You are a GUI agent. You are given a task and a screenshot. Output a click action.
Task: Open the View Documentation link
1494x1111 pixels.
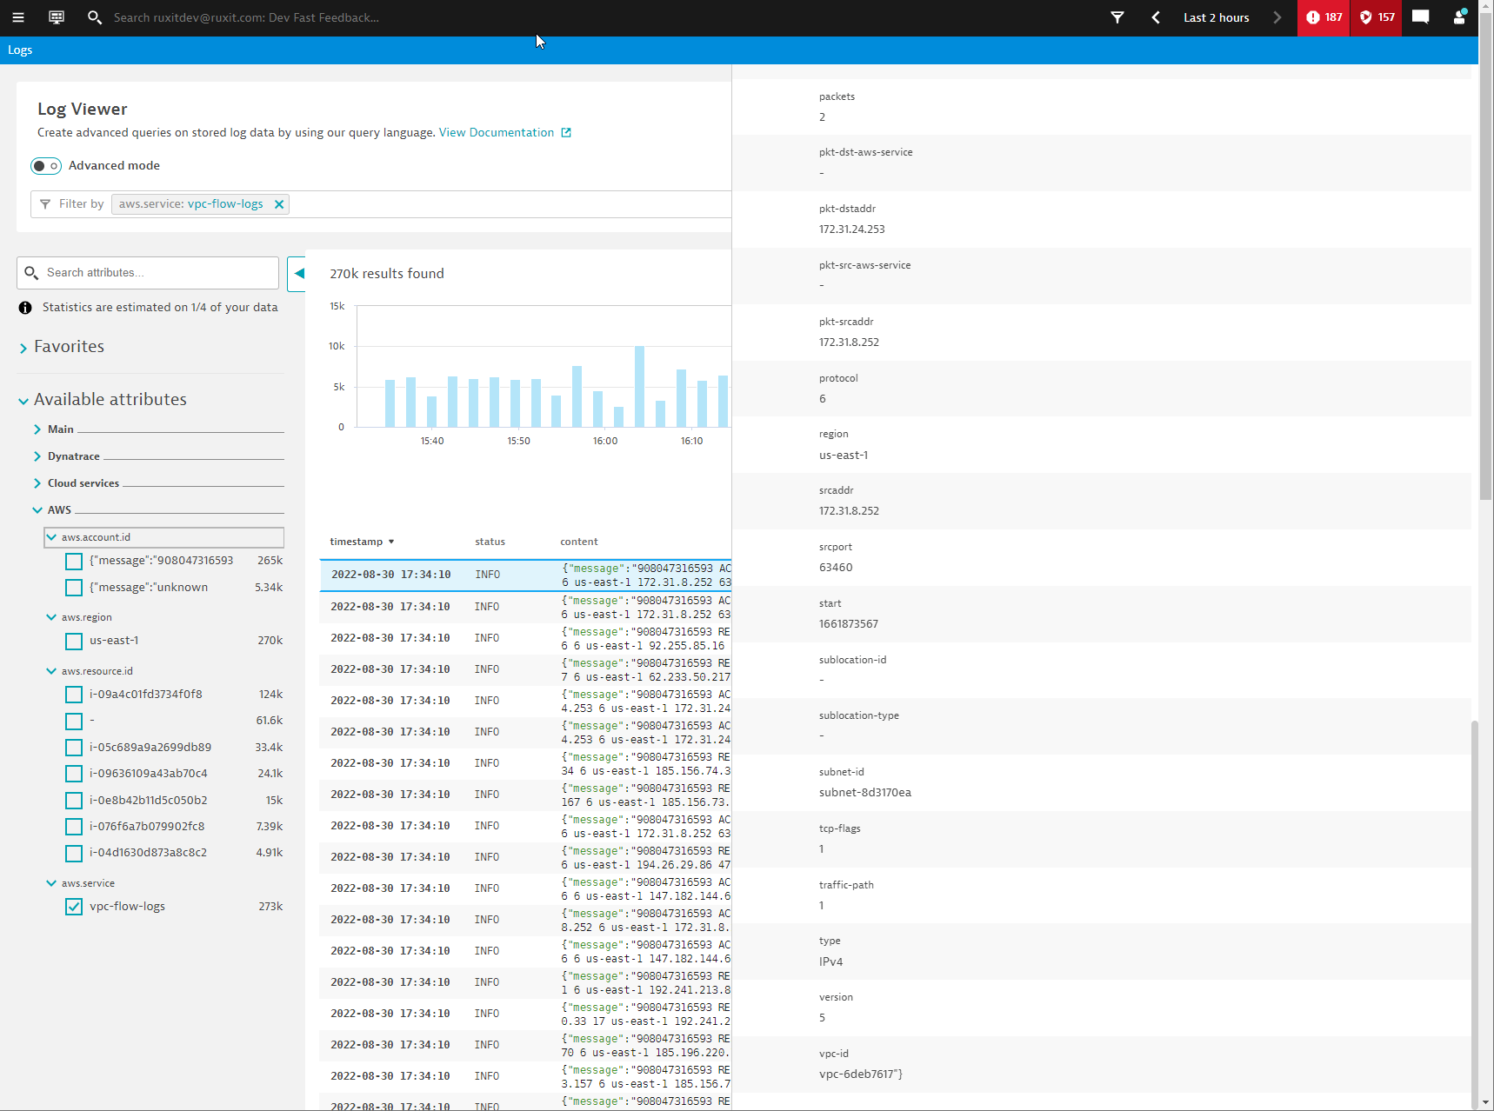pyautogui.click(x=497, y=132)
